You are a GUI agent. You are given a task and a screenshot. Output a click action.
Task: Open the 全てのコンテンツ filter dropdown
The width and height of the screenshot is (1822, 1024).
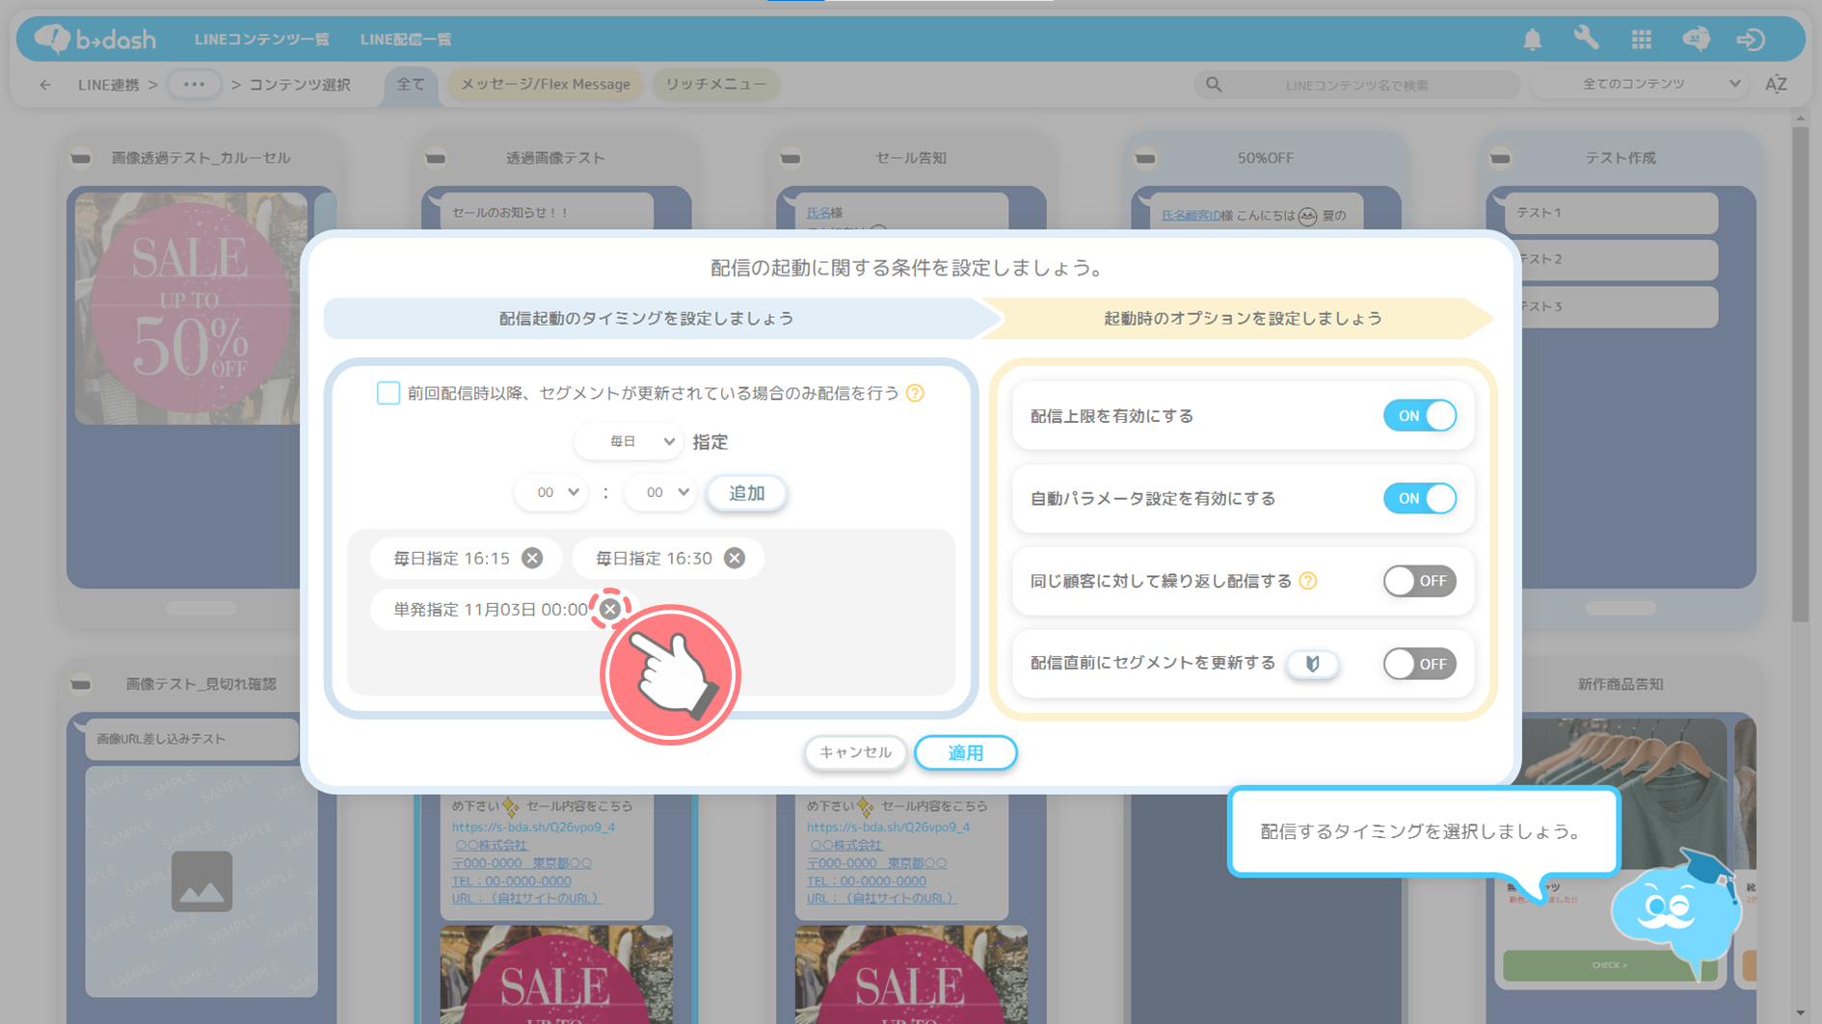[x=1642, y=85]
